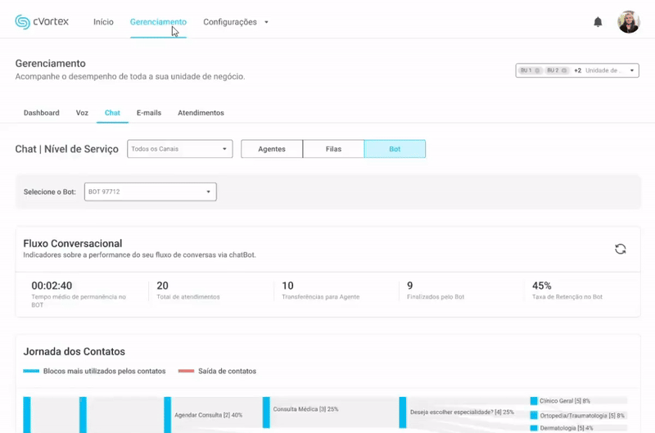
Task: Switch to the Filas view toggle
Action: [333, 149]
